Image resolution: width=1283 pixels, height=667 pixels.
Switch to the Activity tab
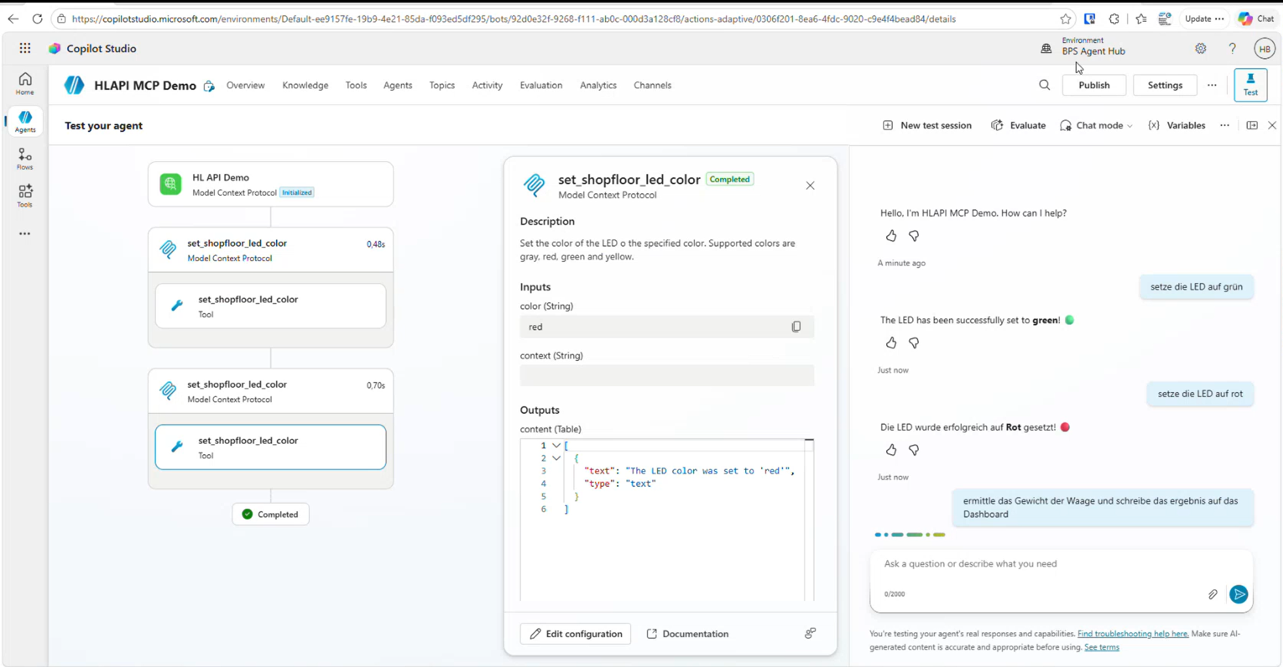coord(487,85)
